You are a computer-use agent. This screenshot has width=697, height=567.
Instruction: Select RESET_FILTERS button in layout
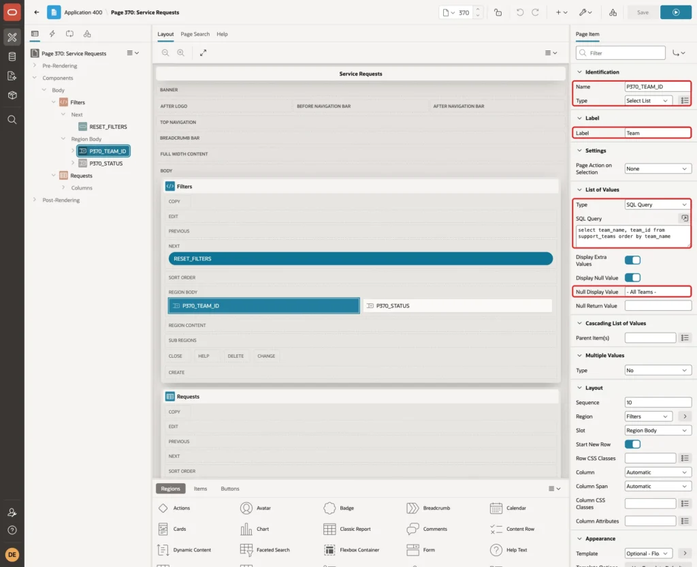click(x=361, y=258)
